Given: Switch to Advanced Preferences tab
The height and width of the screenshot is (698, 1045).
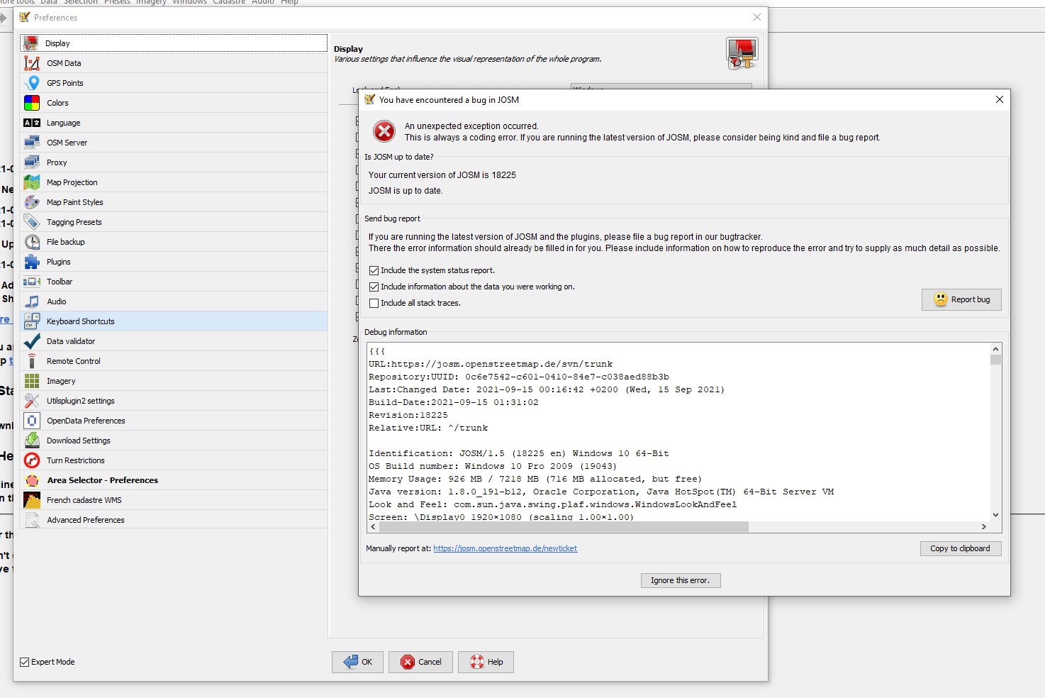Looking at the screenshot, I should pos(85,520).
